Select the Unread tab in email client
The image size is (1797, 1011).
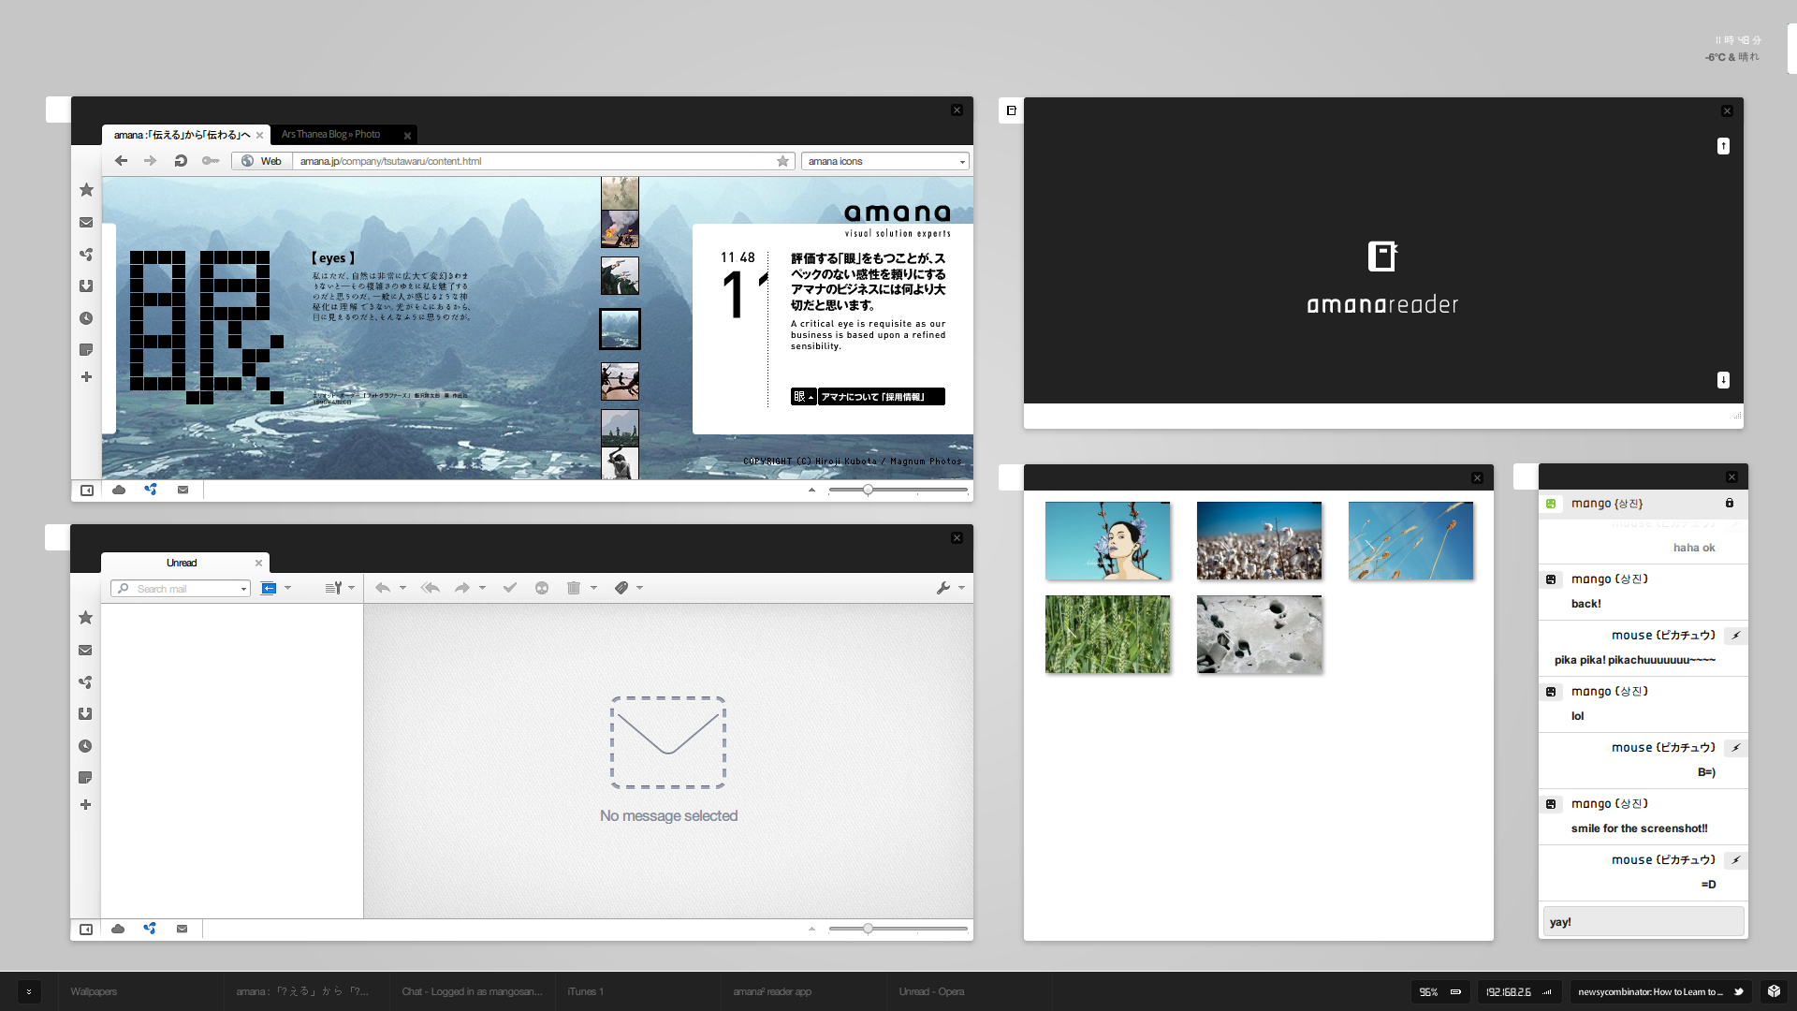point(181,563)
